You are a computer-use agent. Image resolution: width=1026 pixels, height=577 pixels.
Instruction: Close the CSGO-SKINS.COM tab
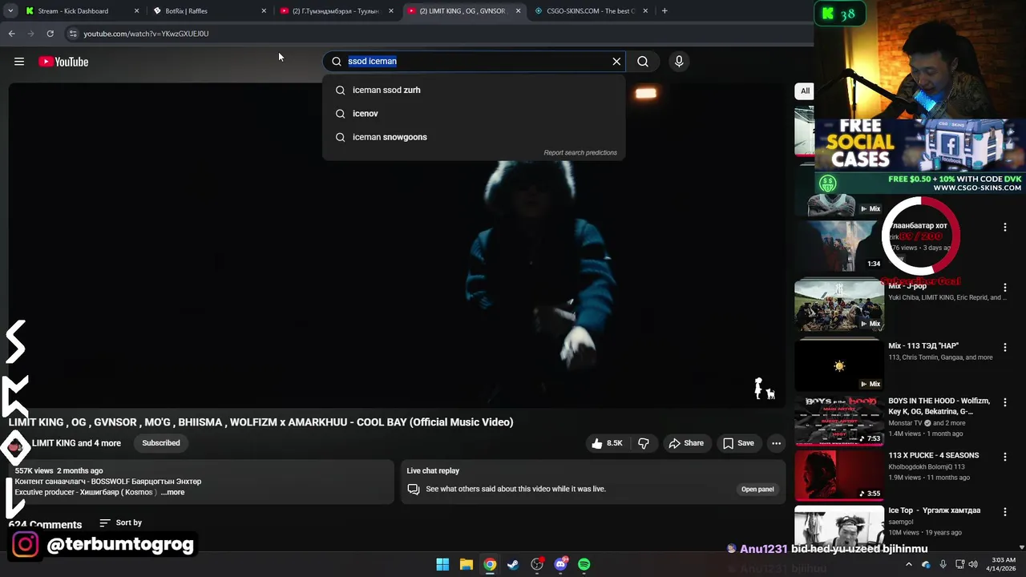(x=645, y=11)
